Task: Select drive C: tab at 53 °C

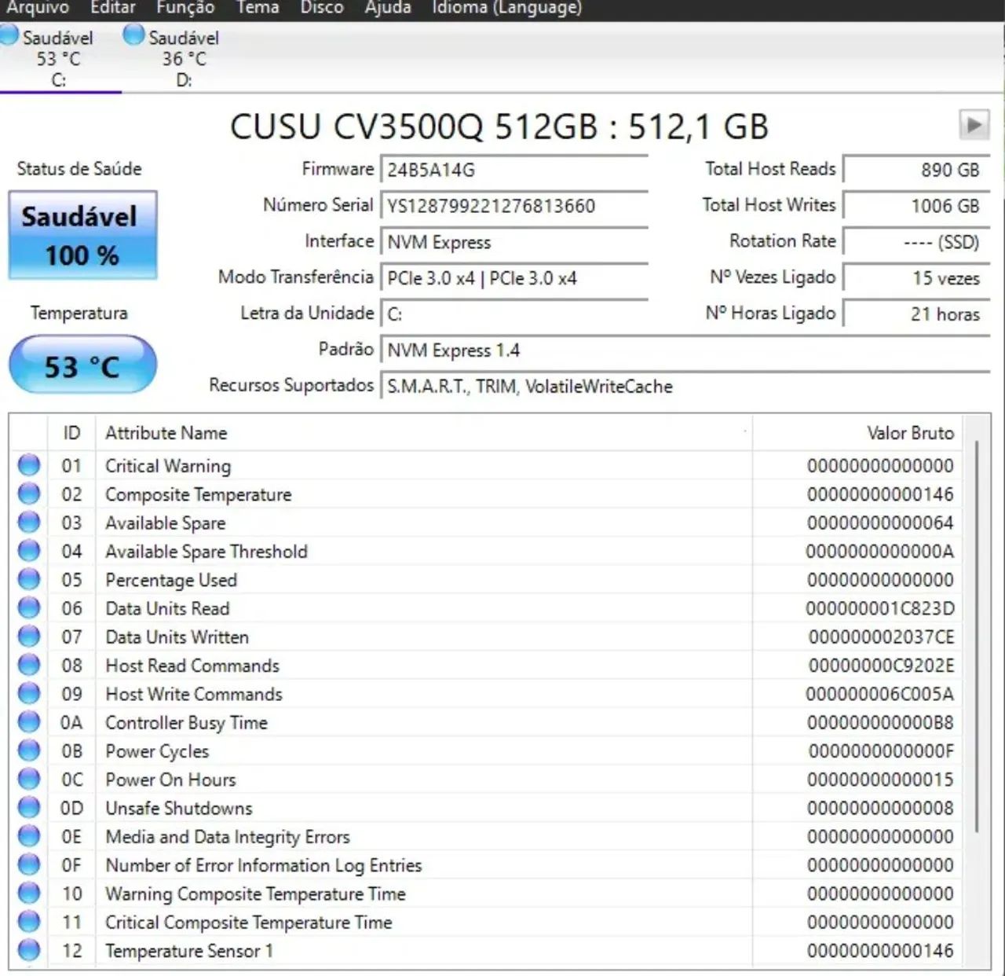Action: 59,57
